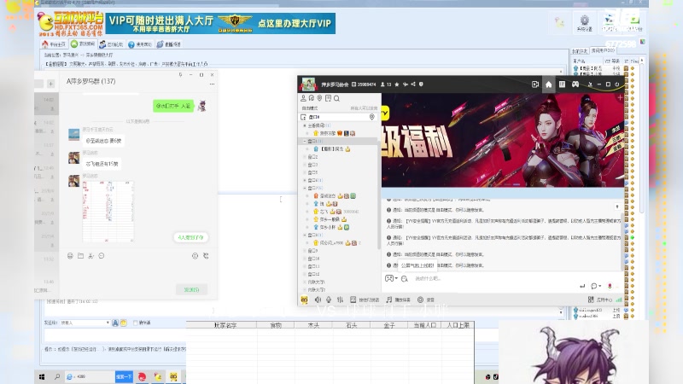Click the location pin icon above channel list
The image size is (683, 384).
[x=319, y=98]
